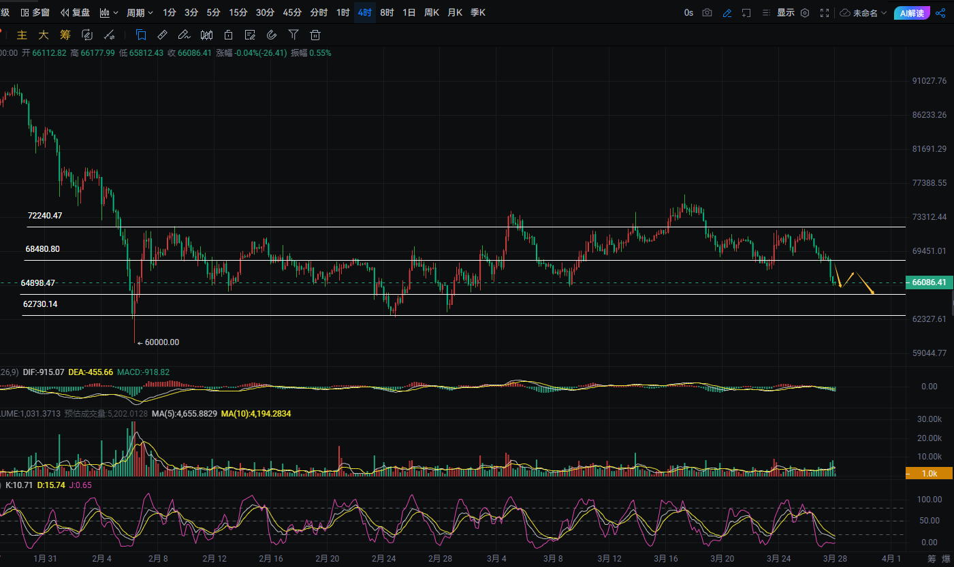
Task: Click the camera screenshot icon
Action: (707, 13)
